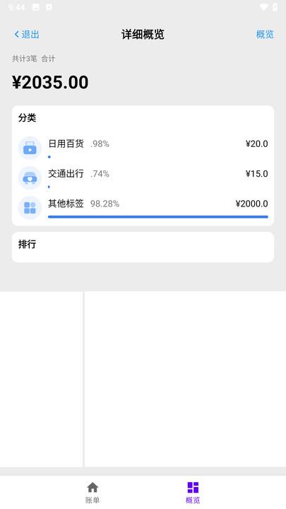Tap the battery status icon
The height and width of the screenshot is (509, 286).
(x=275, y=7)
